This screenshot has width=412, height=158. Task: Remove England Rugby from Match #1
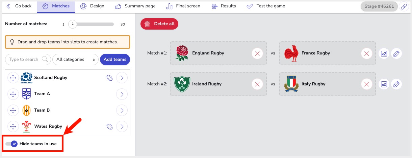257,53
